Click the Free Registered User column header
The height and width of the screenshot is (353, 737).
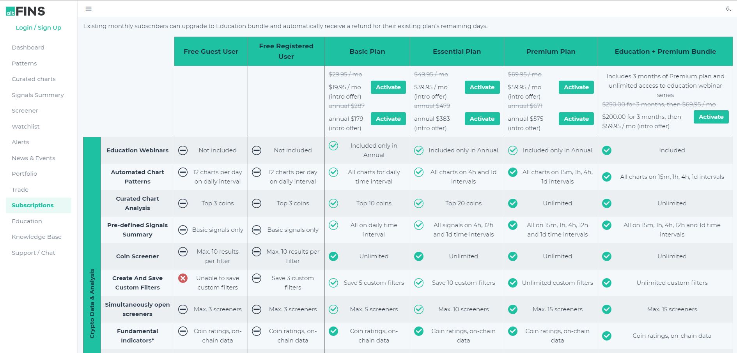pos(286,51)
